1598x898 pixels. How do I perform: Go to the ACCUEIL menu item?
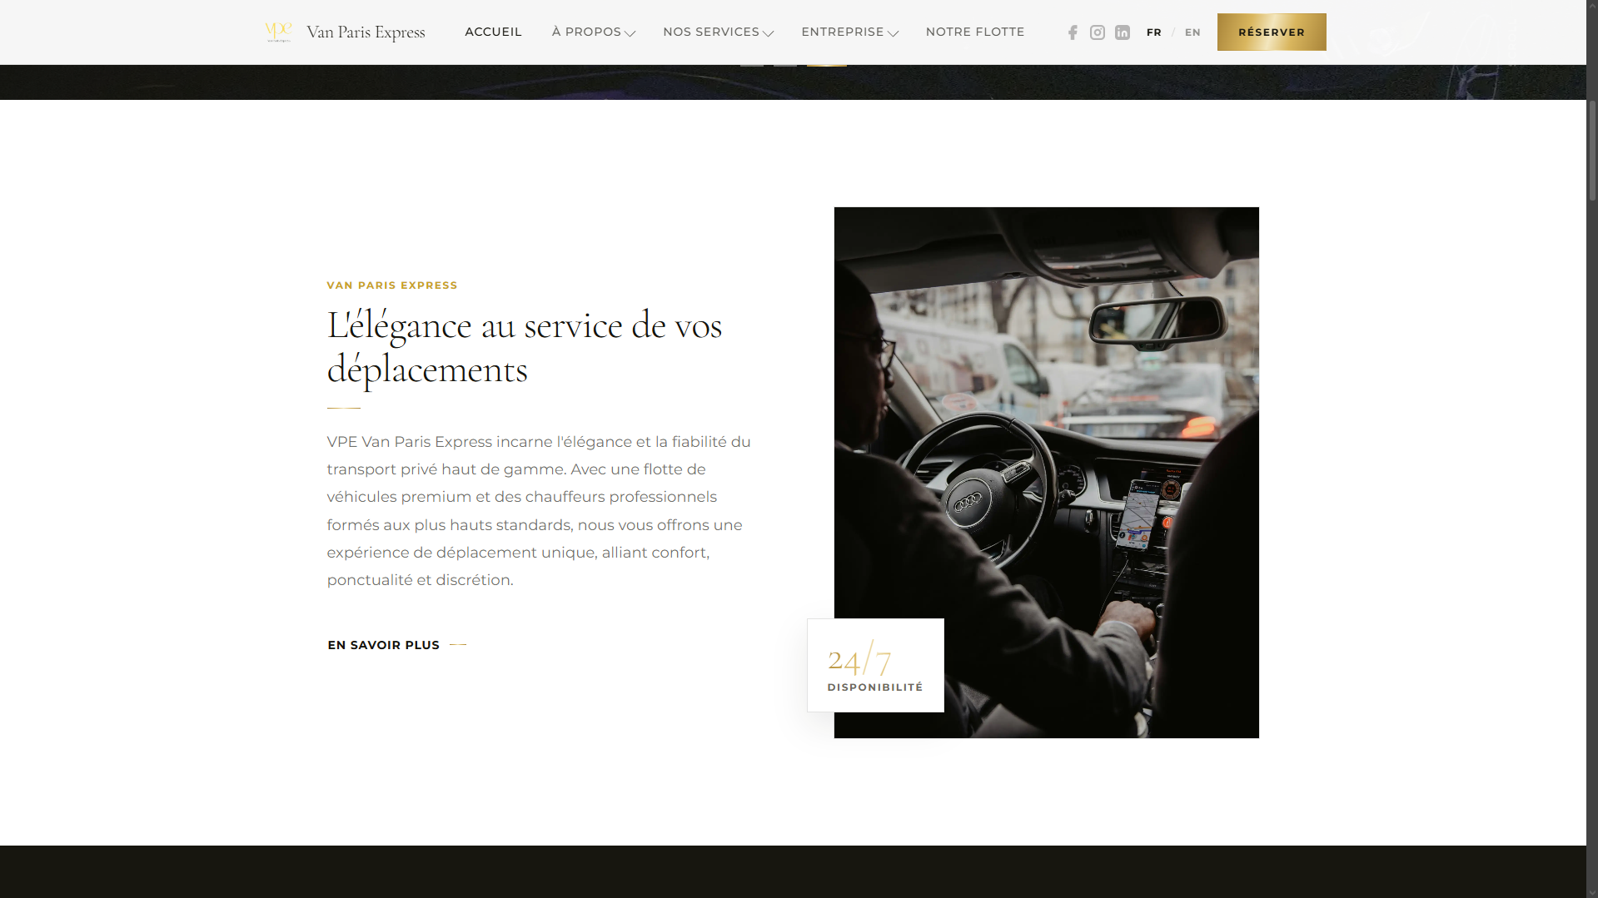493,32
